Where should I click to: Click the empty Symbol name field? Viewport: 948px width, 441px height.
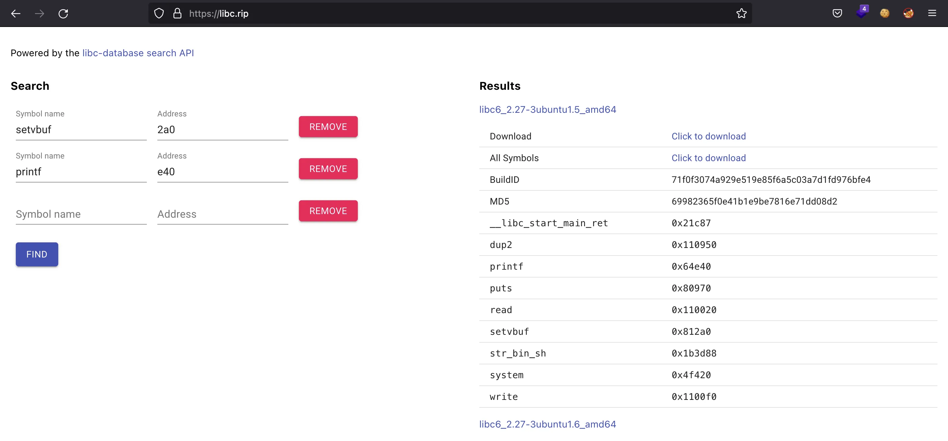point(81,214)
